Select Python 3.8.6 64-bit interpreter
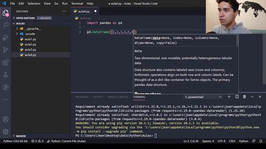 click(15, 141)
